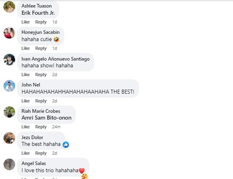Click Angel Salas' profile avatar
The height and width of the screenshot is (179, 233).
9,164
